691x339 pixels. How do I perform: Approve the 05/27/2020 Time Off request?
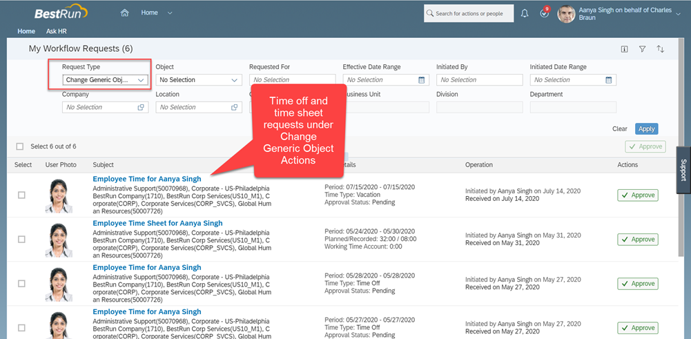tap(638, 327)
